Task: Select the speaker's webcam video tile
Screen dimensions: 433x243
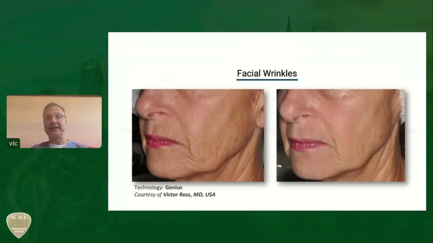Action: point(54,121)
